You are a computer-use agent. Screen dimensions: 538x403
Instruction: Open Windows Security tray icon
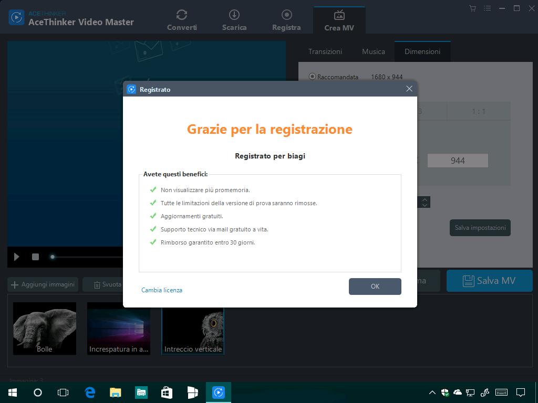pyautogui.click(x=445, y=393)
